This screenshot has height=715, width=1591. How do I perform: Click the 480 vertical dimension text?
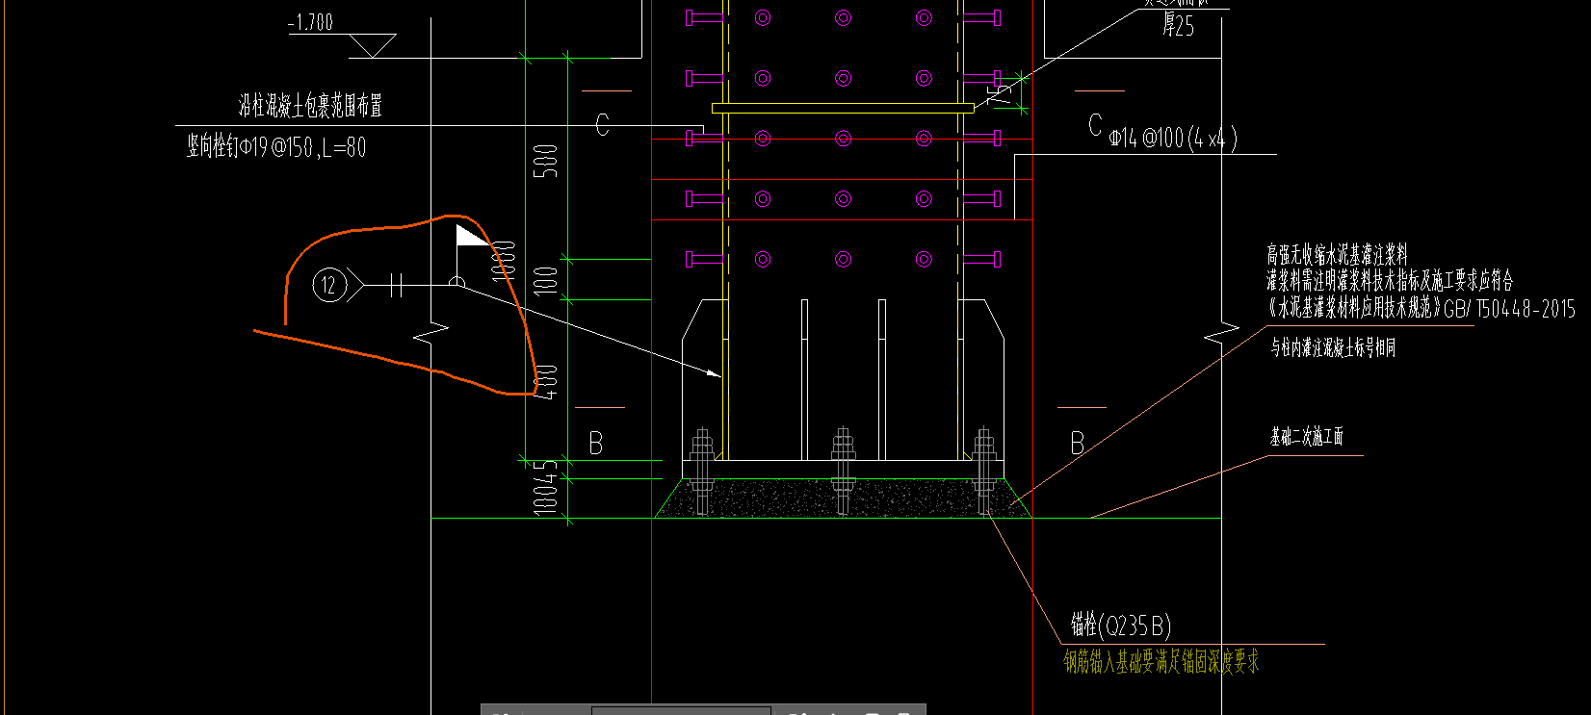(x=545, y=382)
